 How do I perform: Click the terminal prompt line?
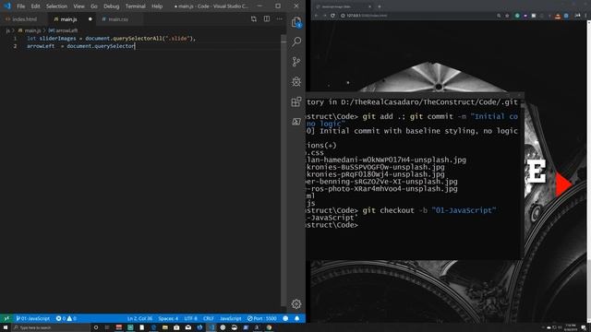click(332, 225)
